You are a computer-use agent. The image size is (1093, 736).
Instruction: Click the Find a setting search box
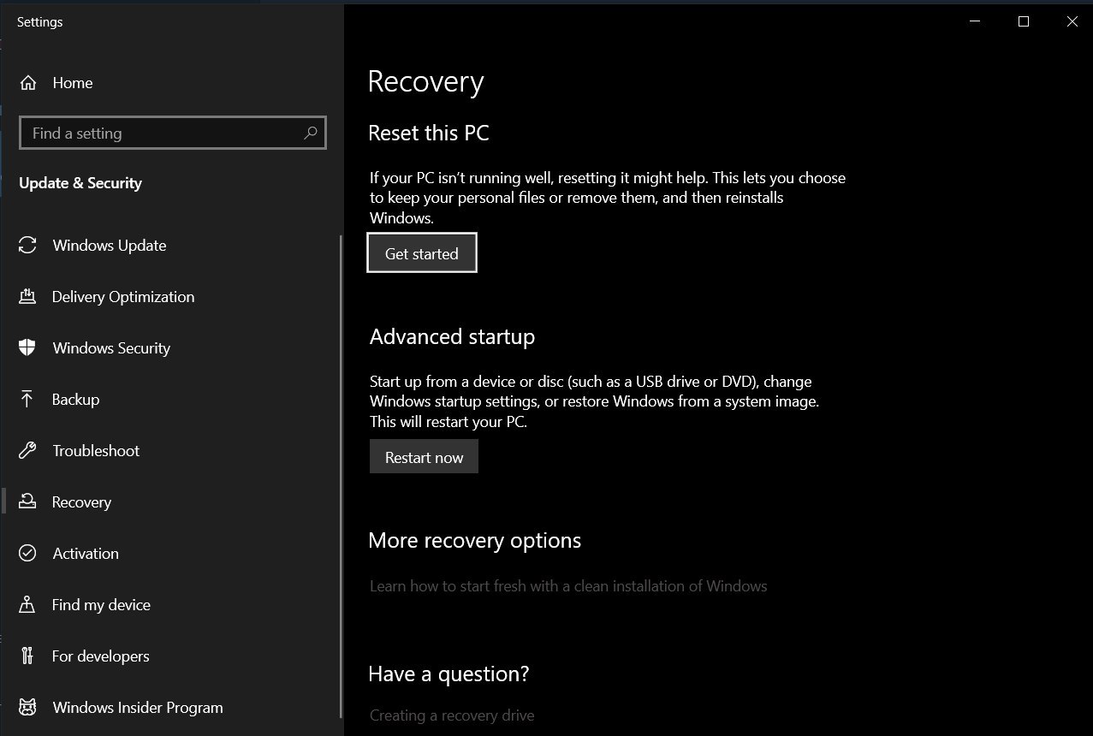click(x=172, y=133)
